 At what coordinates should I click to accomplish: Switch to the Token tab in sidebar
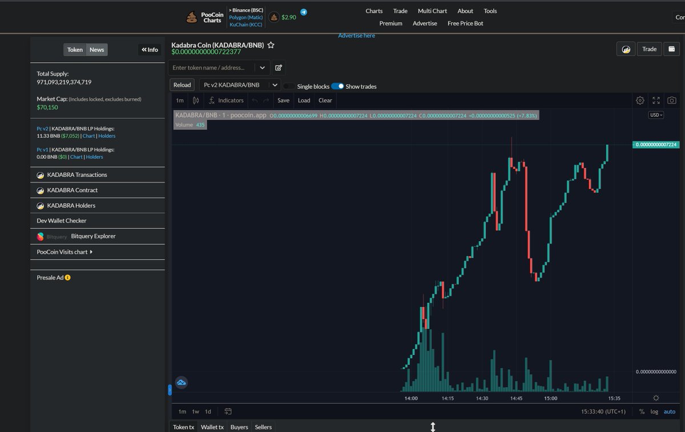coord(75,50)
